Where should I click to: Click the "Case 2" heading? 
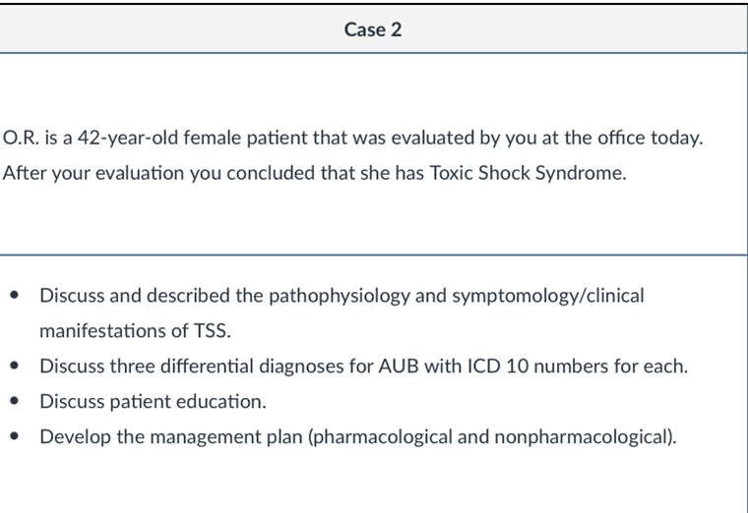373,29
